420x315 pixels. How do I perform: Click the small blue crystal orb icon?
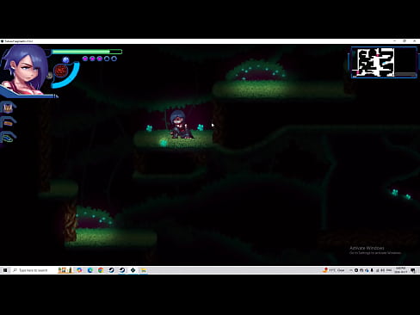[x=65, y=59]
